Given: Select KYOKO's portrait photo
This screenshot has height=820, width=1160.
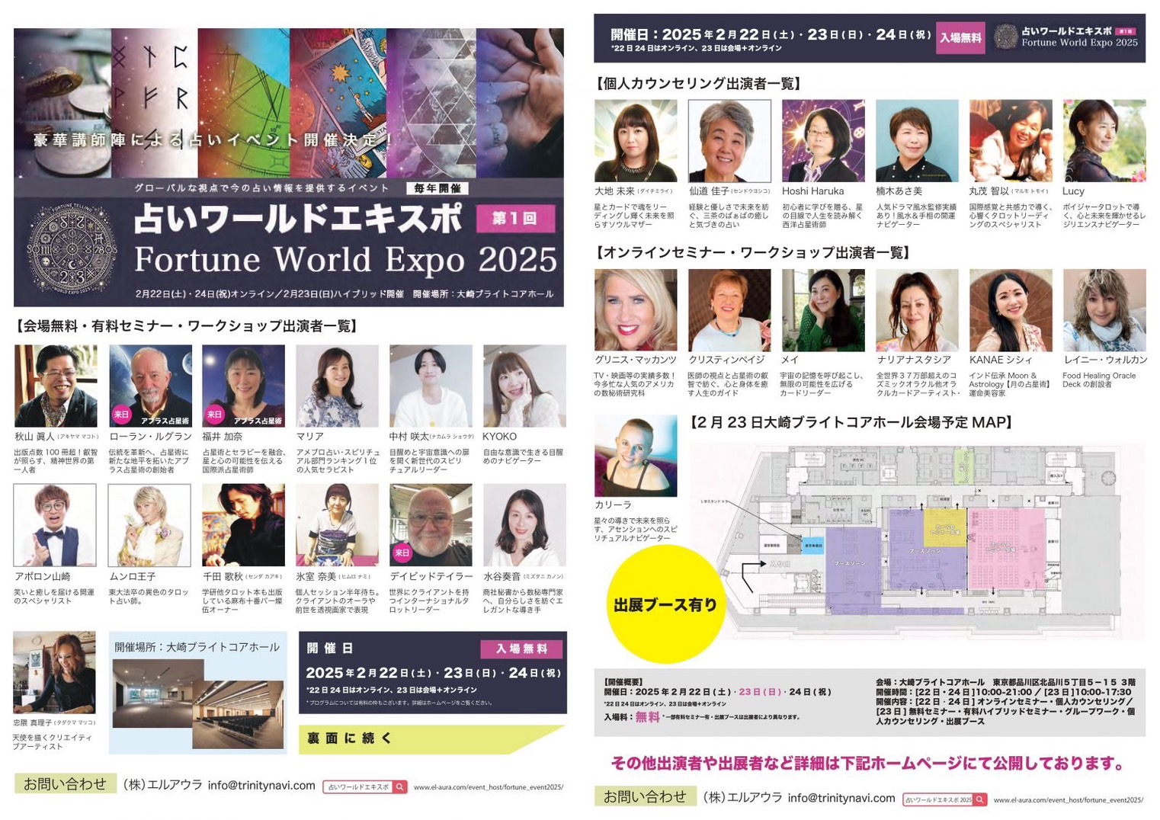Looking at the screenshot, I should click(x=524, y=386).
